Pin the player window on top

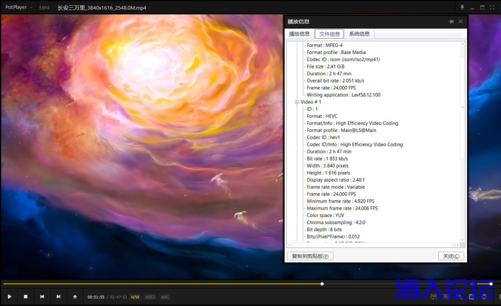(x=462, y=8)
